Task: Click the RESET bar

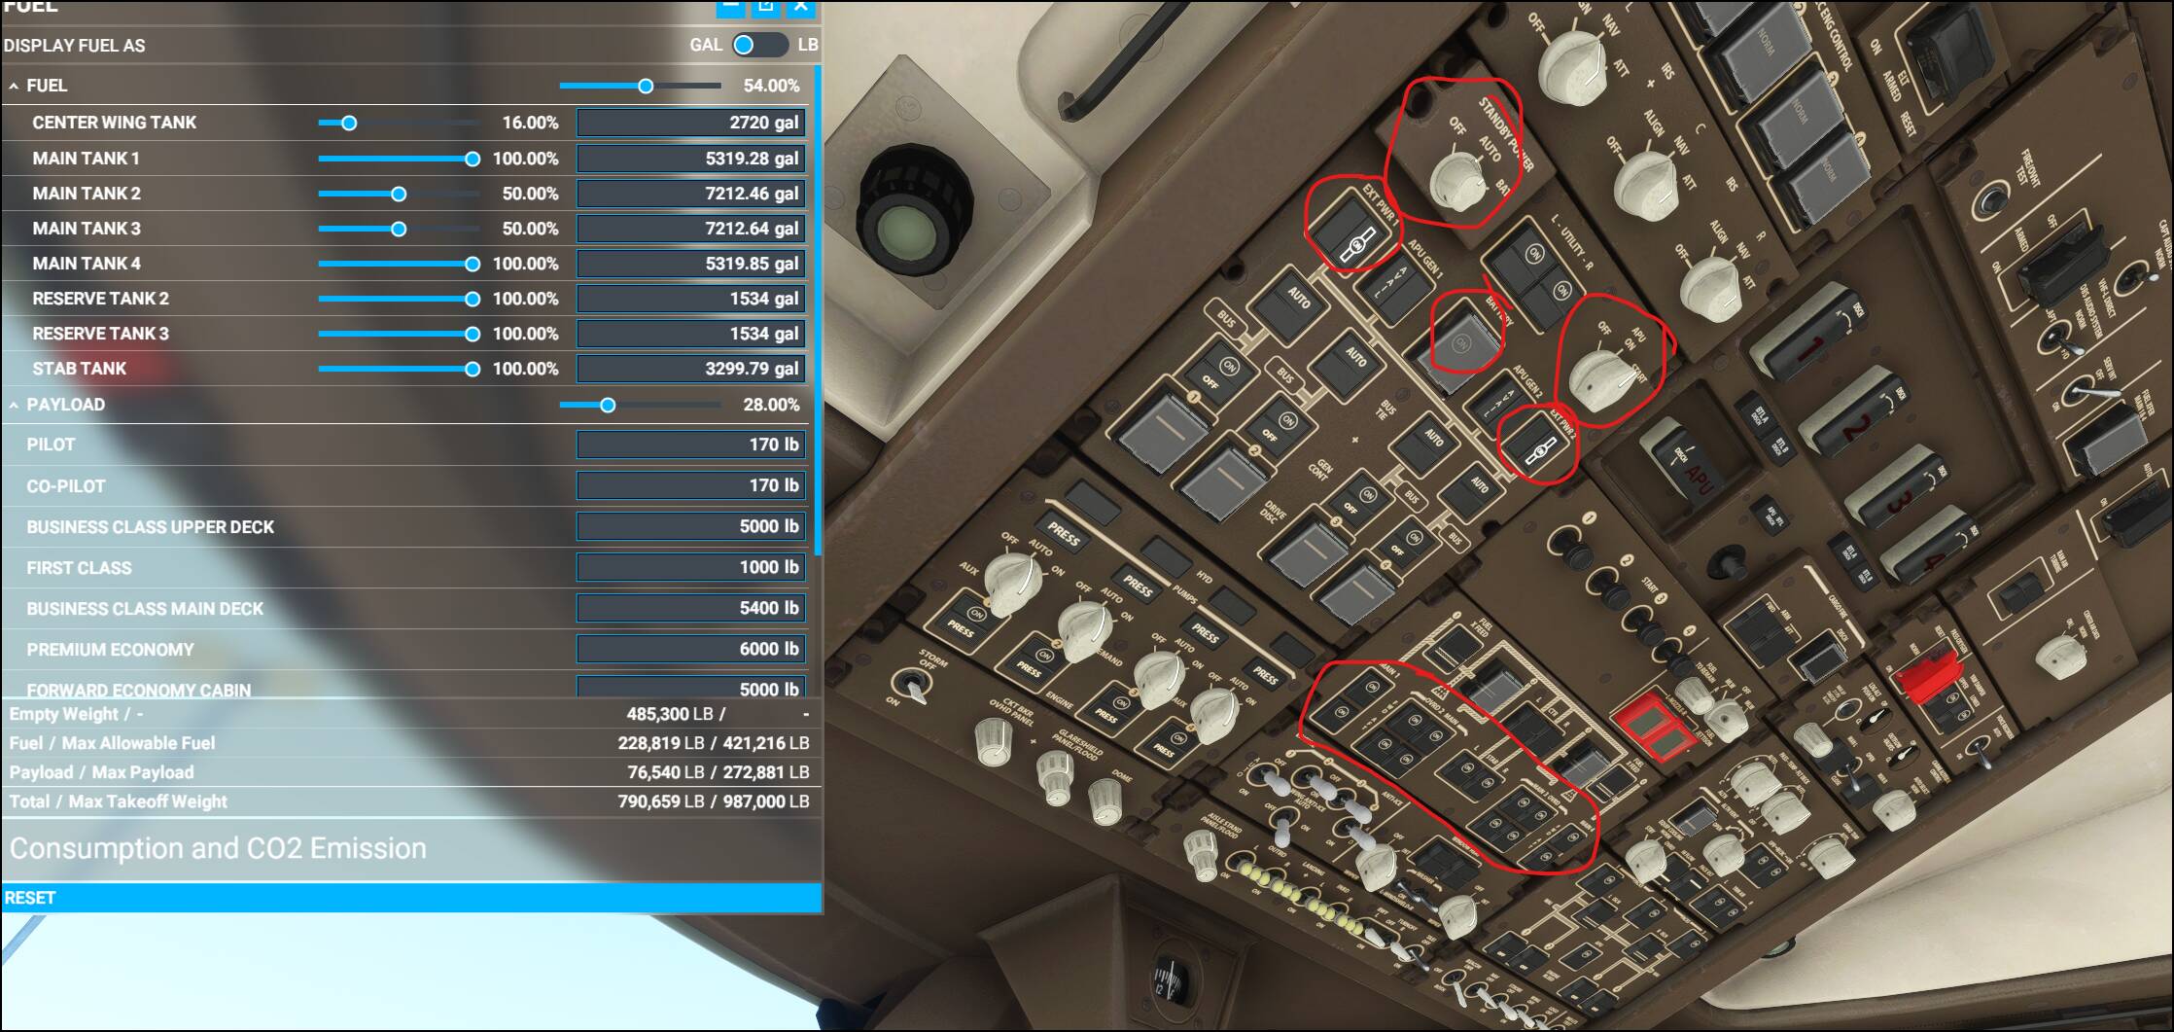Action: [410, 898]
